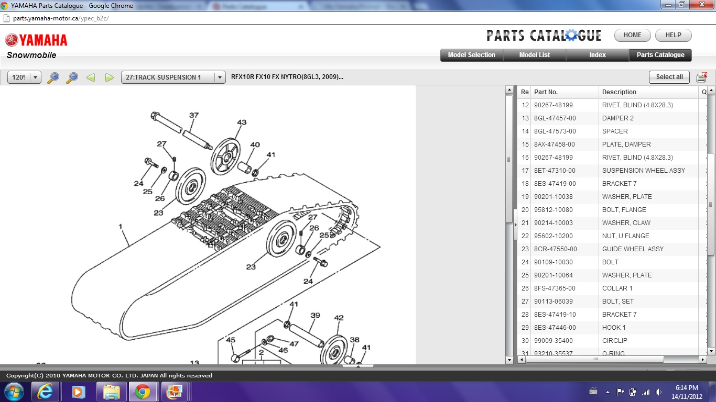Click the zoom in magnifier icon
The height and width of the screenshot is (402, 716).
53,77
